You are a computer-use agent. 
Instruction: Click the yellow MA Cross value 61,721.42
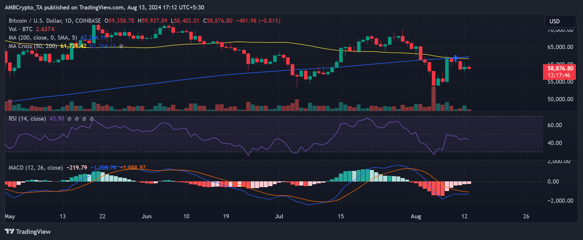[73, 46]
